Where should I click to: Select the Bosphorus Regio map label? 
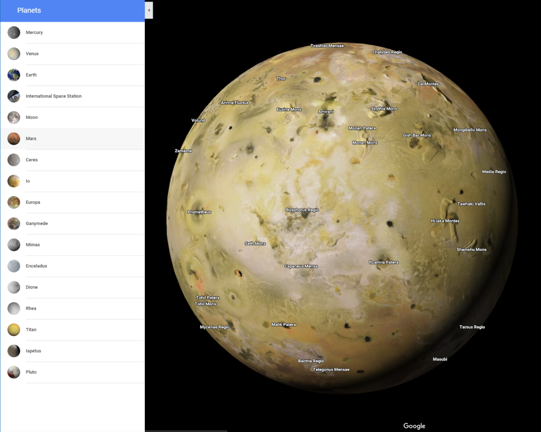click(302, 210)
